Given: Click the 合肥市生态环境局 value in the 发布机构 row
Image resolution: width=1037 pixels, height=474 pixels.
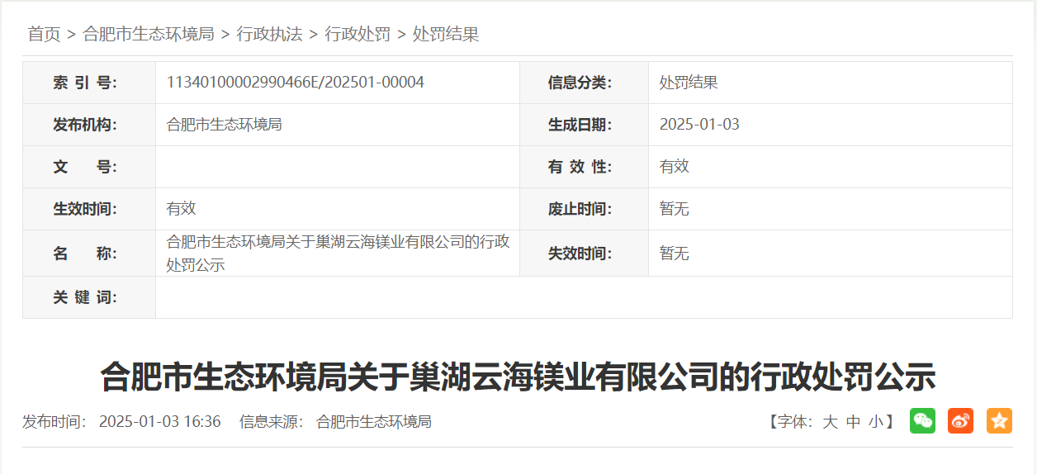Looking at the screenshot, I should point(225,125).
